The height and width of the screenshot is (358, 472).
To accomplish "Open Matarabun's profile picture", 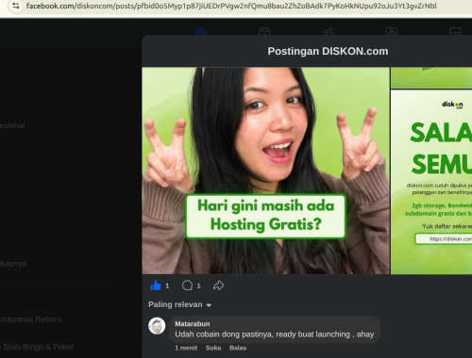I will (x=157, y=326).
